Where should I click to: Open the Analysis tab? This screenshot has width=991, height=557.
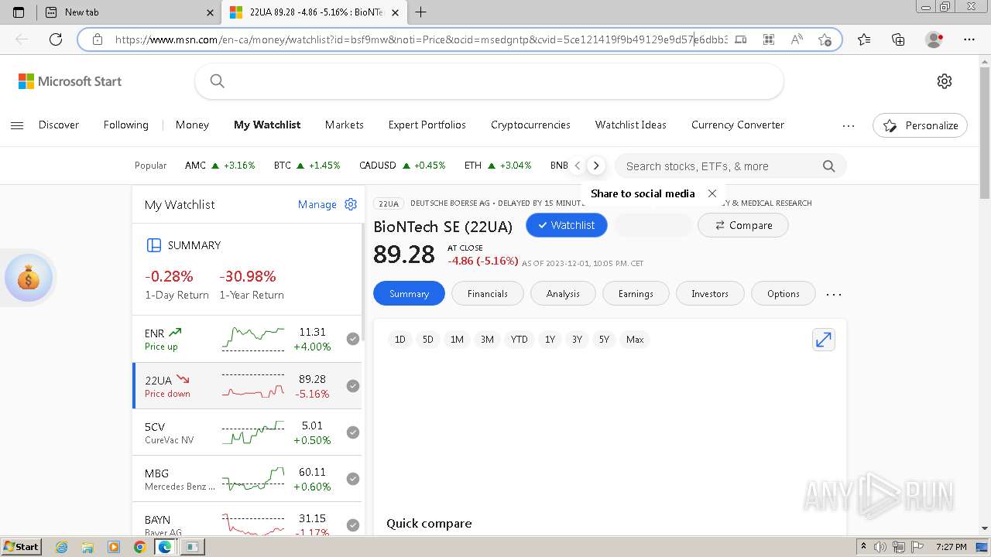pos(563,294)
